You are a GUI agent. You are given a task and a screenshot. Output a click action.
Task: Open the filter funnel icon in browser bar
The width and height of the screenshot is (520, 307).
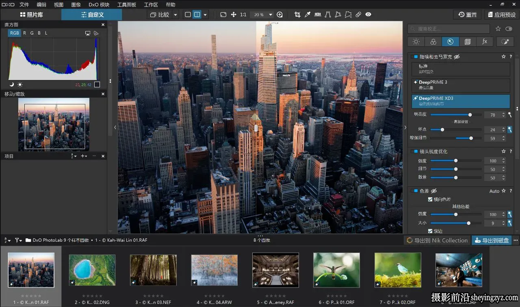pyautogui.click(x=18, y=240)
